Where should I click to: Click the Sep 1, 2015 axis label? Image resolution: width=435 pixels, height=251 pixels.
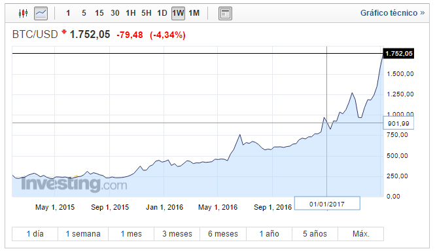pos(110,207)
